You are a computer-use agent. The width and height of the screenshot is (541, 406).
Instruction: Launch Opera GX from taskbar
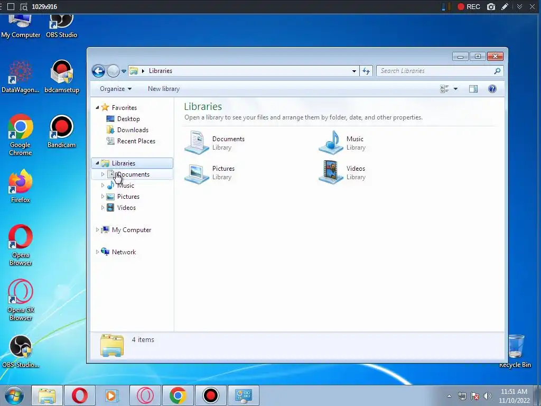tap(145, 395)
